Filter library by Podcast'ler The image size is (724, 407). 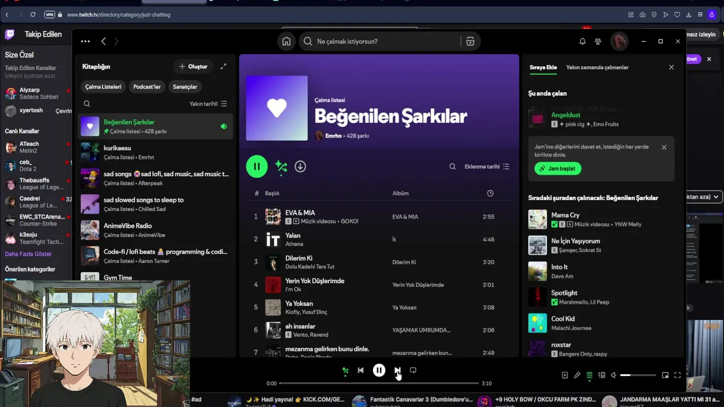pyautogui.click(x=147, y=87)
